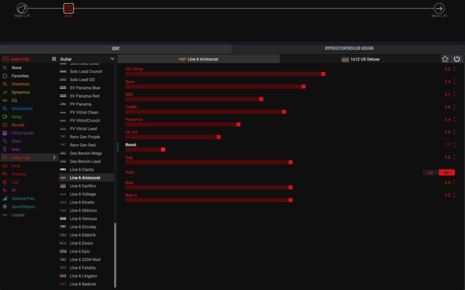Select the guitar input block icon

[22, 8]
